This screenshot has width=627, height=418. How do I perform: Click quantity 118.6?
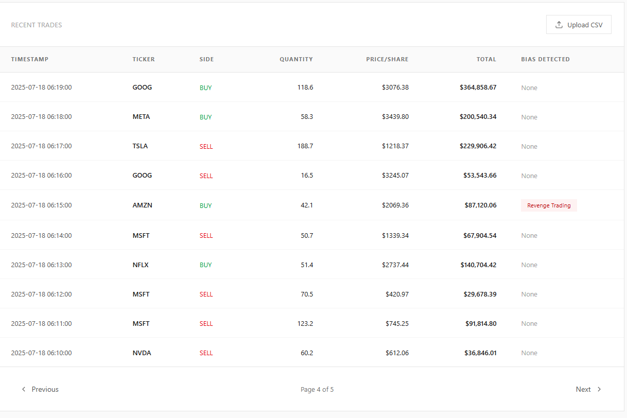305,88
